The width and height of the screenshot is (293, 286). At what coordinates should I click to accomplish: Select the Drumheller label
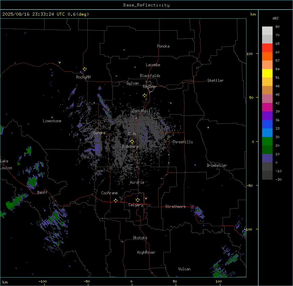point(217,165)
